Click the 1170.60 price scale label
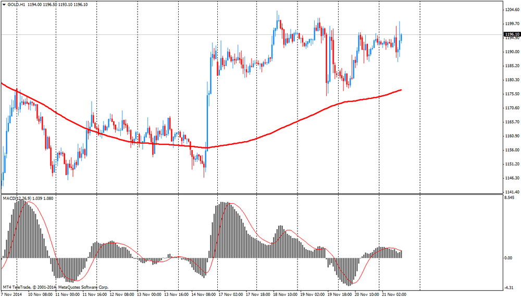 512,108
